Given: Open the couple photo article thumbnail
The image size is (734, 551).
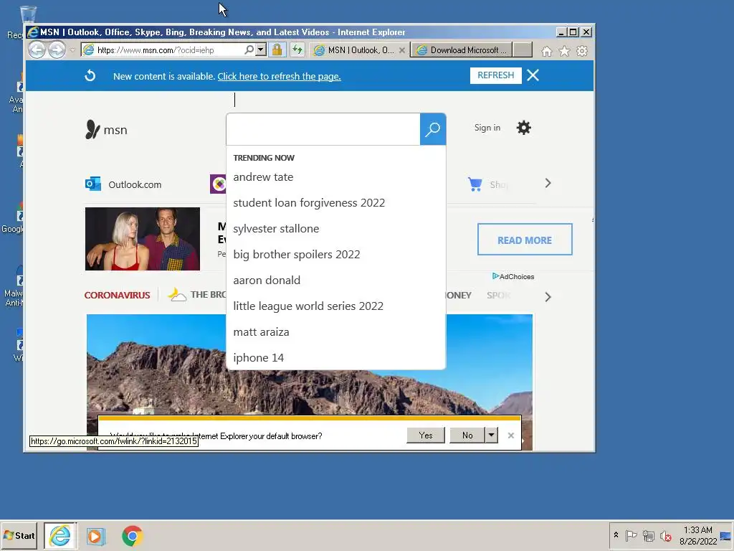Looking at the screenshot, I should [x=143, y=239].
